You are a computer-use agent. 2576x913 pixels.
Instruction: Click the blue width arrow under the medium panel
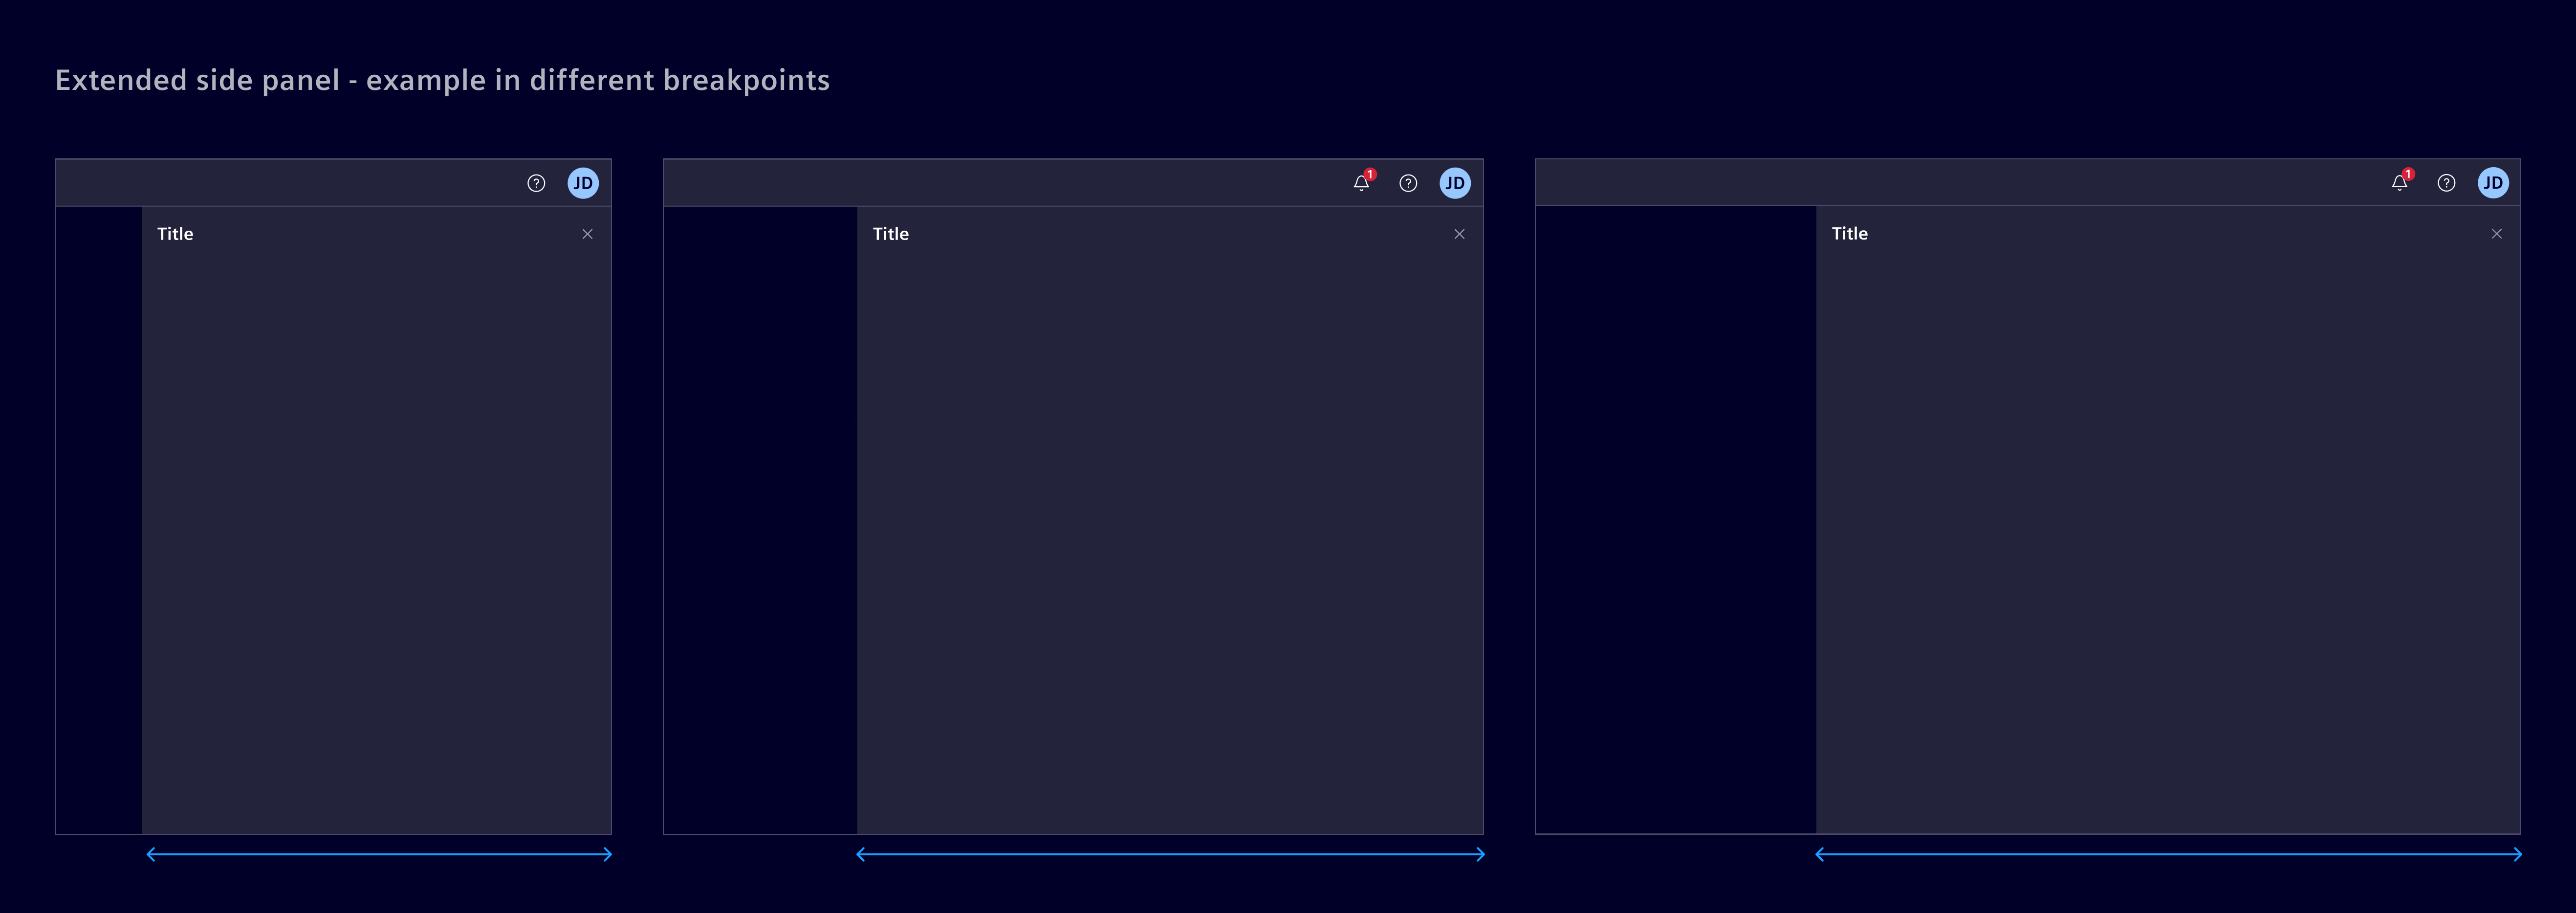1170,854
